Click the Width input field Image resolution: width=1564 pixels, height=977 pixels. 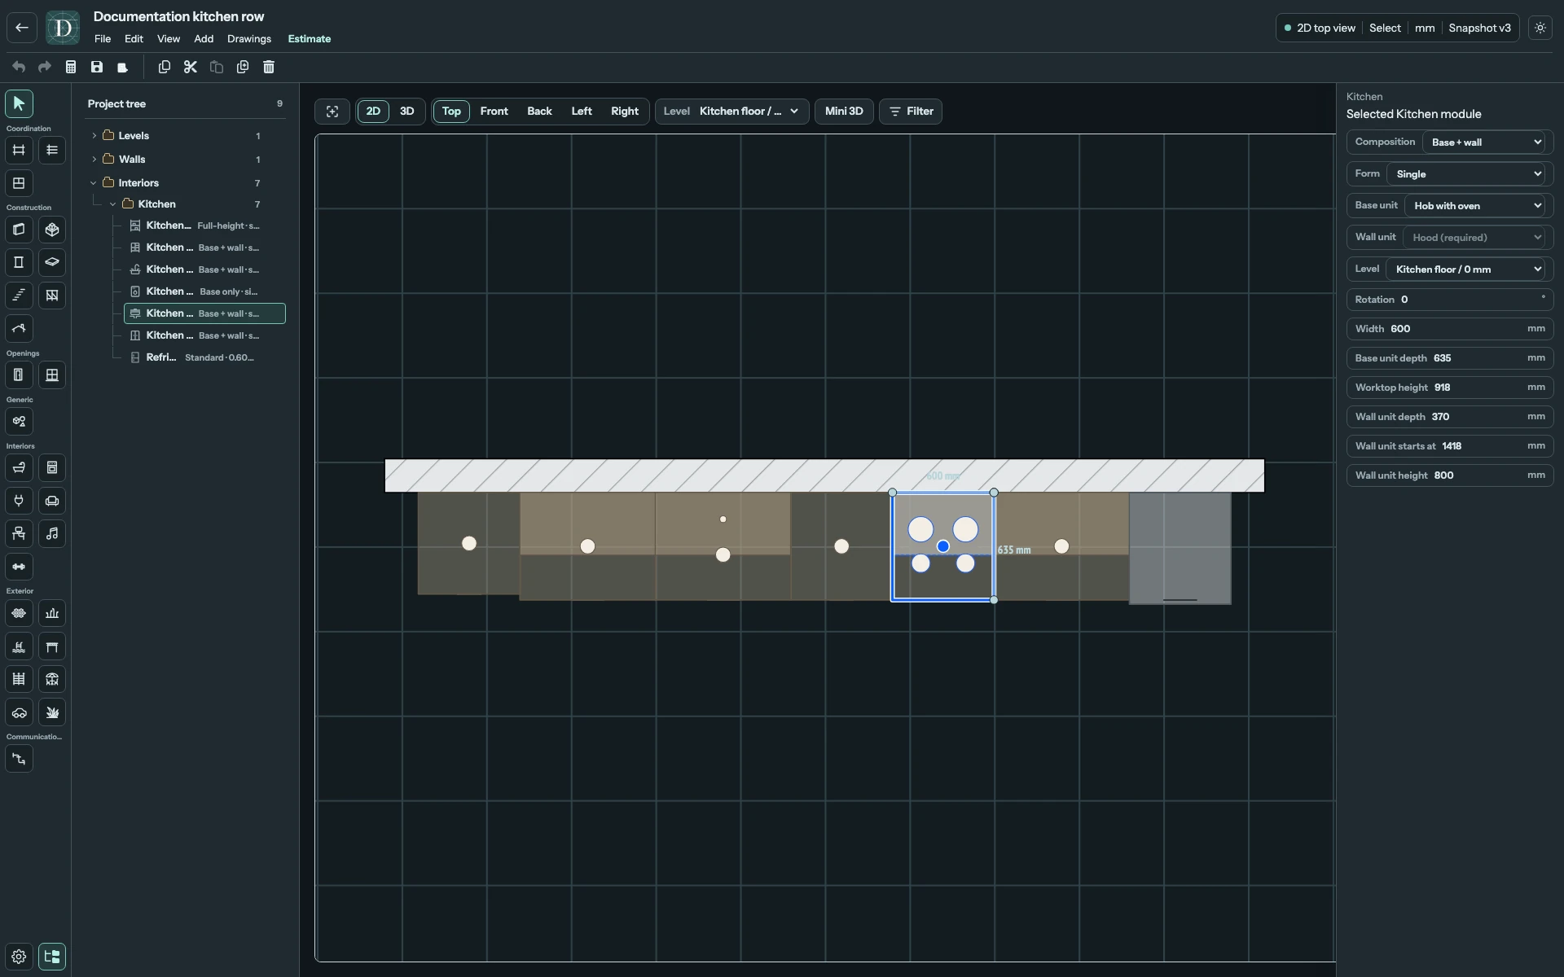point(1450,329)
